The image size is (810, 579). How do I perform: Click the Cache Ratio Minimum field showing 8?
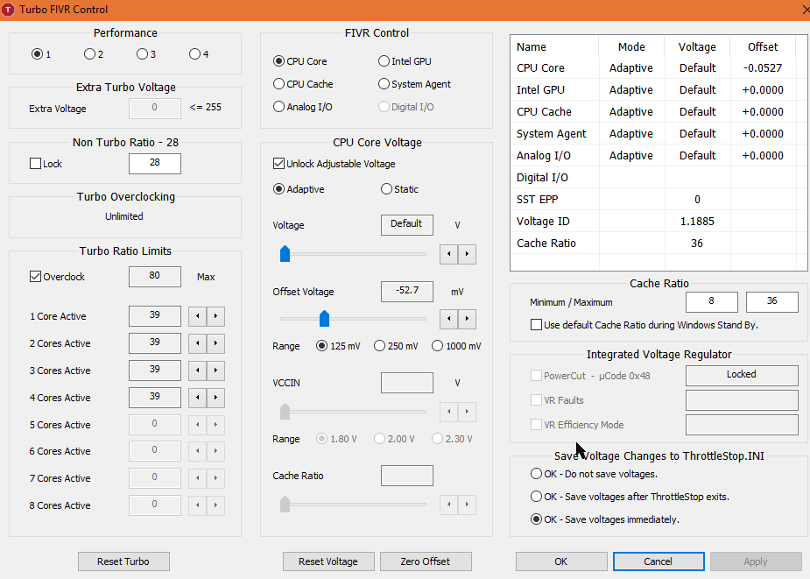(712, 302)
